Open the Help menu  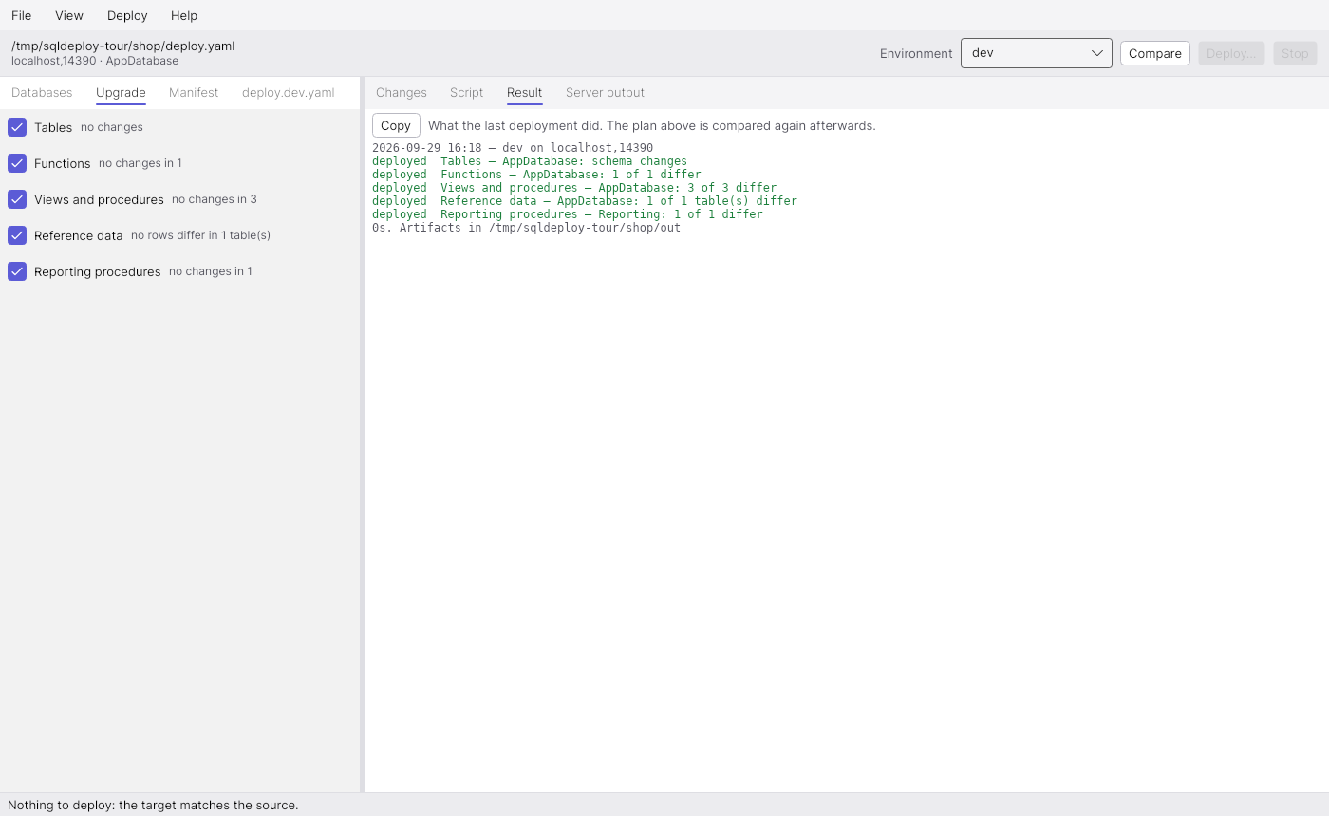pos(184,15)
